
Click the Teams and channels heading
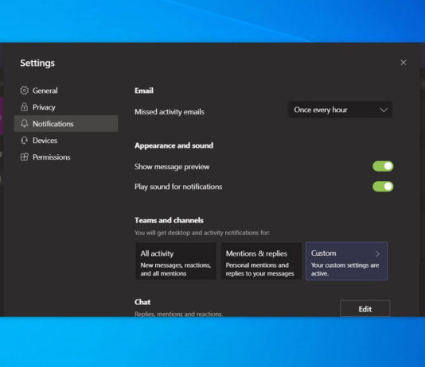point(169,220)
